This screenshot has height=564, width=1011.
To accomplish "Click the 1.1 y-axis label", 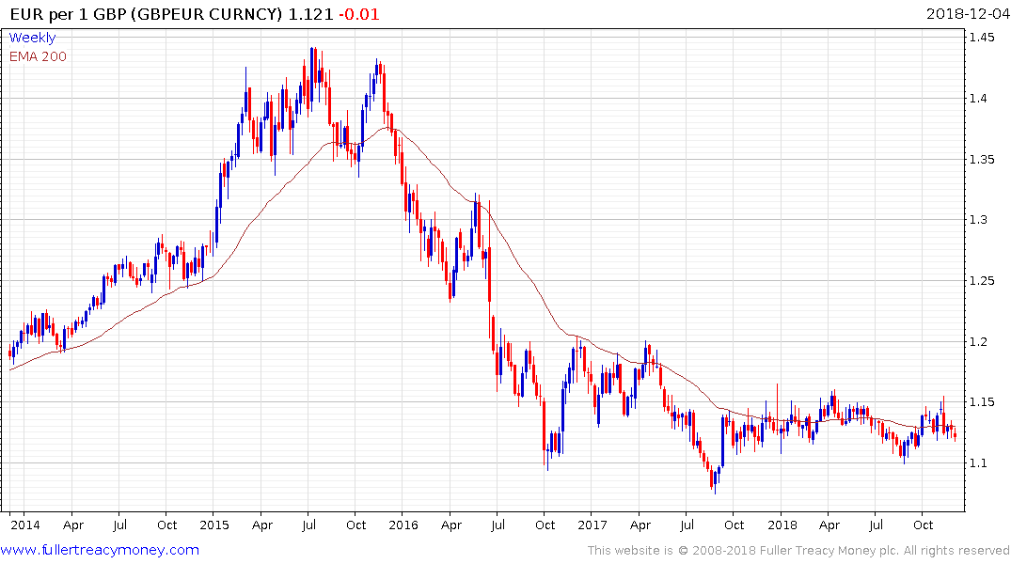I will pyautogui.click(x=978, y=462).
